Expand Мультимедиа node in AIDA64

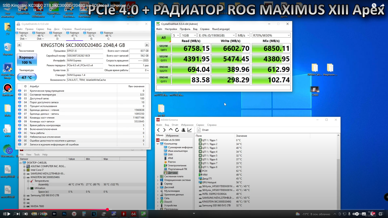click(158, 191)
